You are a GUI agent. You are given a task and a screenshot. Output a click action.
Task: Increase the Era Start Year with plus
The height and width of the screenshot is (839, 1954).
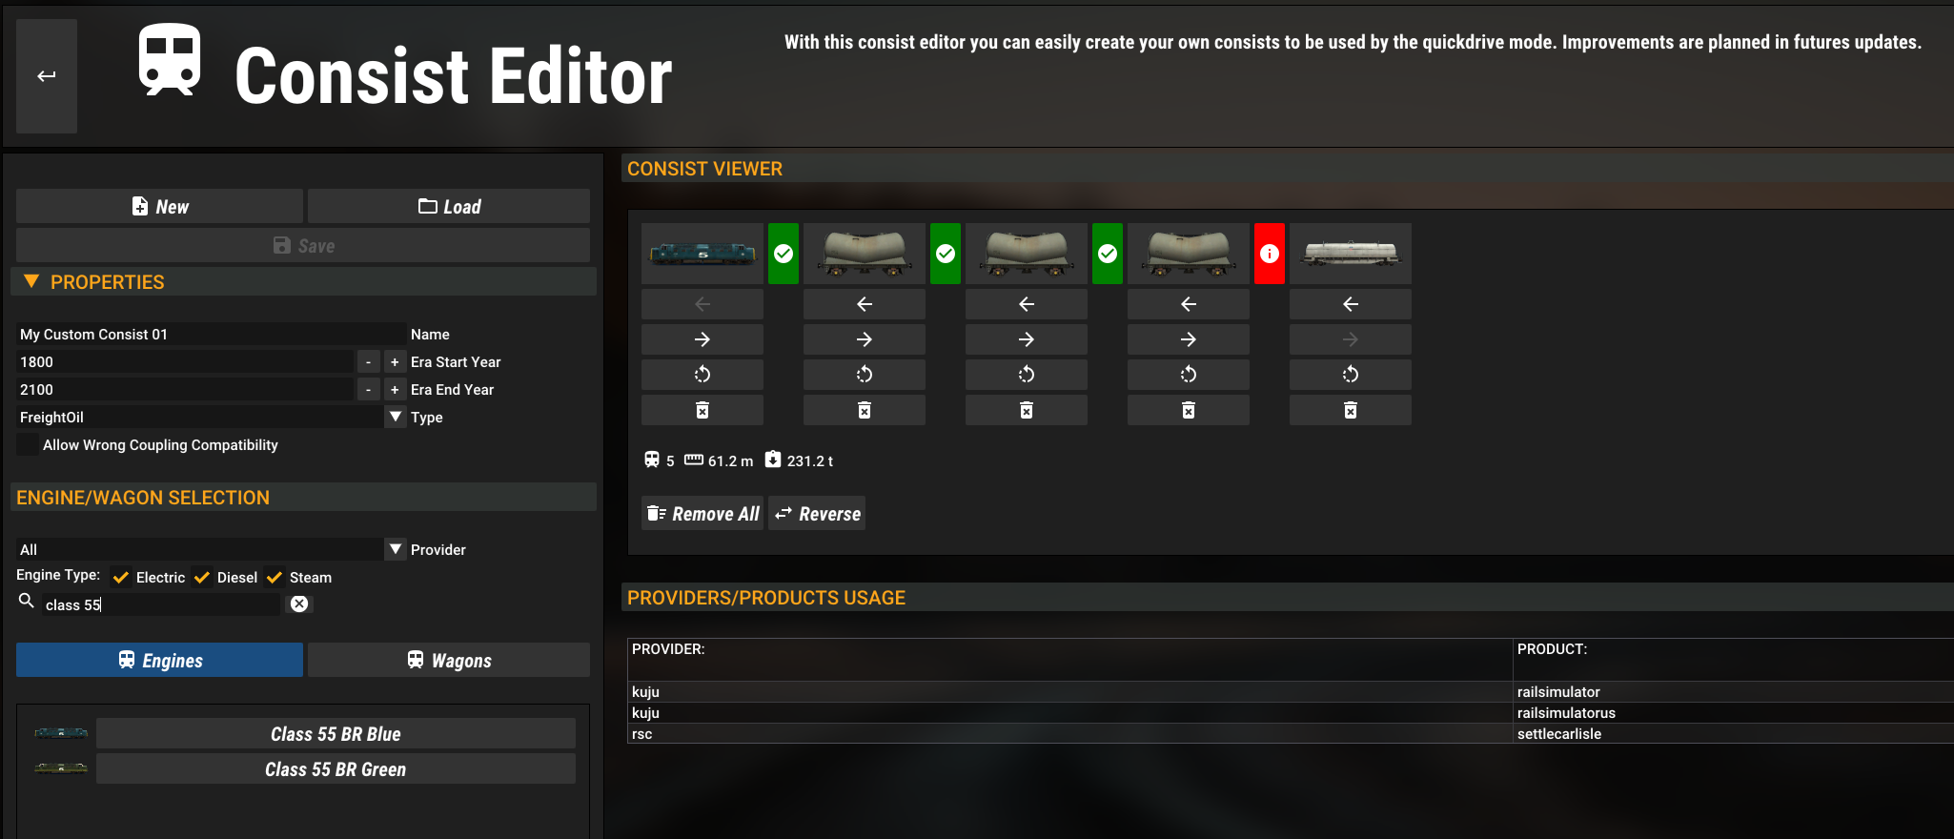click(395, 362)
